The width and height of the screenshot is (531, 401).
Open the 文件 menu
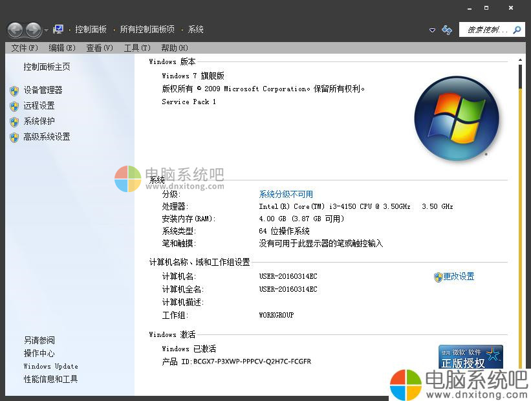point(21,47)
